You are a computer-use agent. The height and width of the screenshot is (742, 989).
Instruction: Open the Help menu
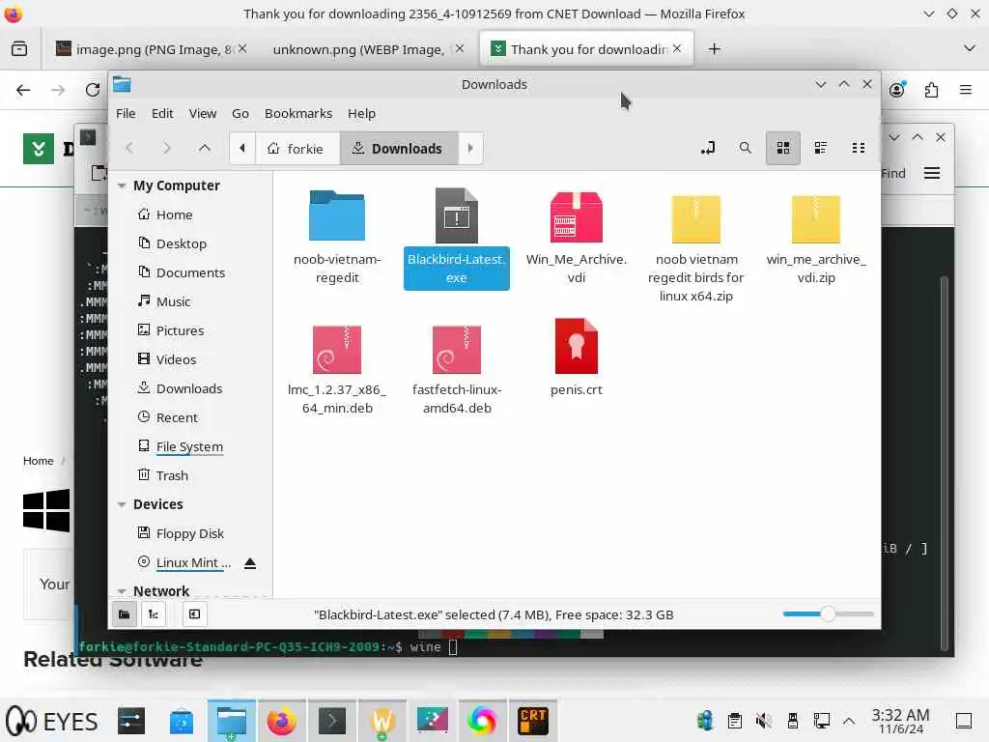click(x=361, y=114)
